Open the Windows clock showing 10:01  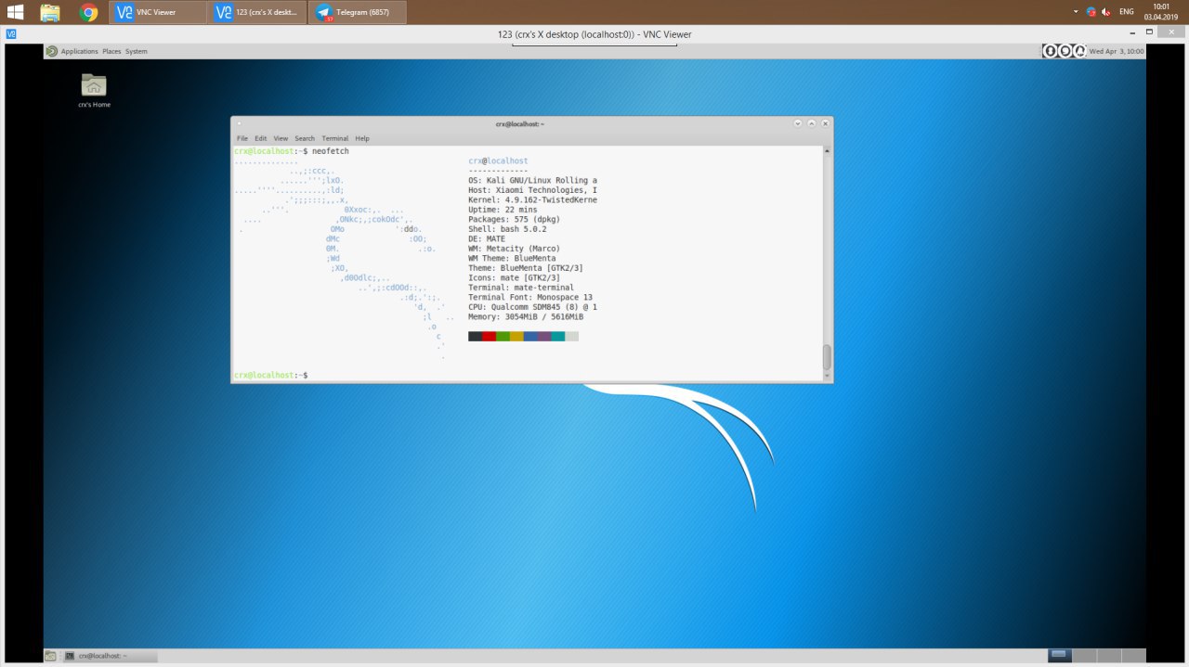click(x=1161, y=12)
